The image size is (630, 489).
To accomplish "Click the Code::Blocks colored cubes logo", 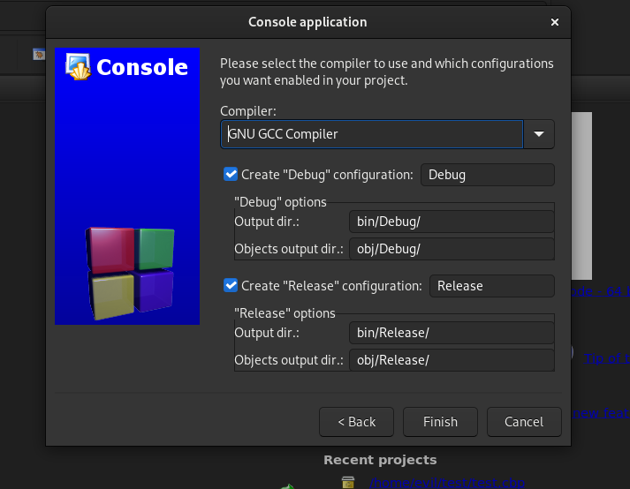I will (129, 273).
